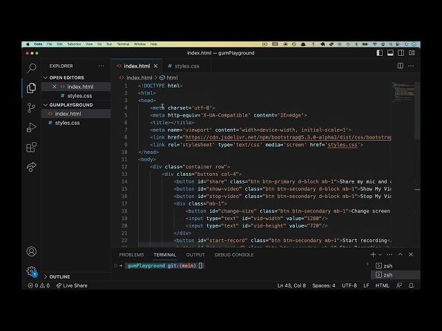Change indentation via Spaces: 4
This screenshot has width=442, height=331.
point(324,285)
